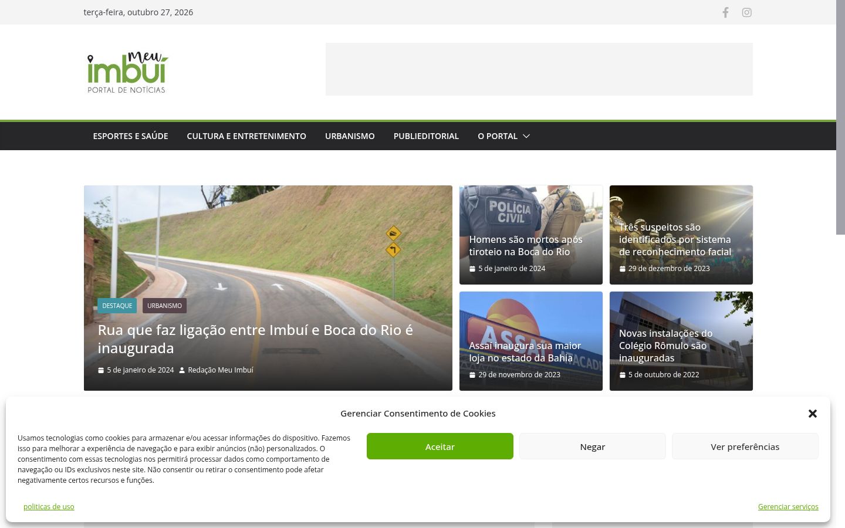This screenshot has width=845, height=528.
Task: Click the Meu Imbuí portal logo
Action: click(x=127, y=72)
